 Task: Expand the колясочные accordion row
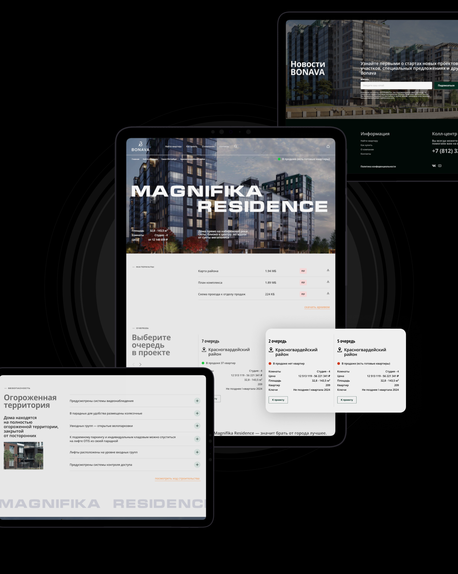(197, 413)
